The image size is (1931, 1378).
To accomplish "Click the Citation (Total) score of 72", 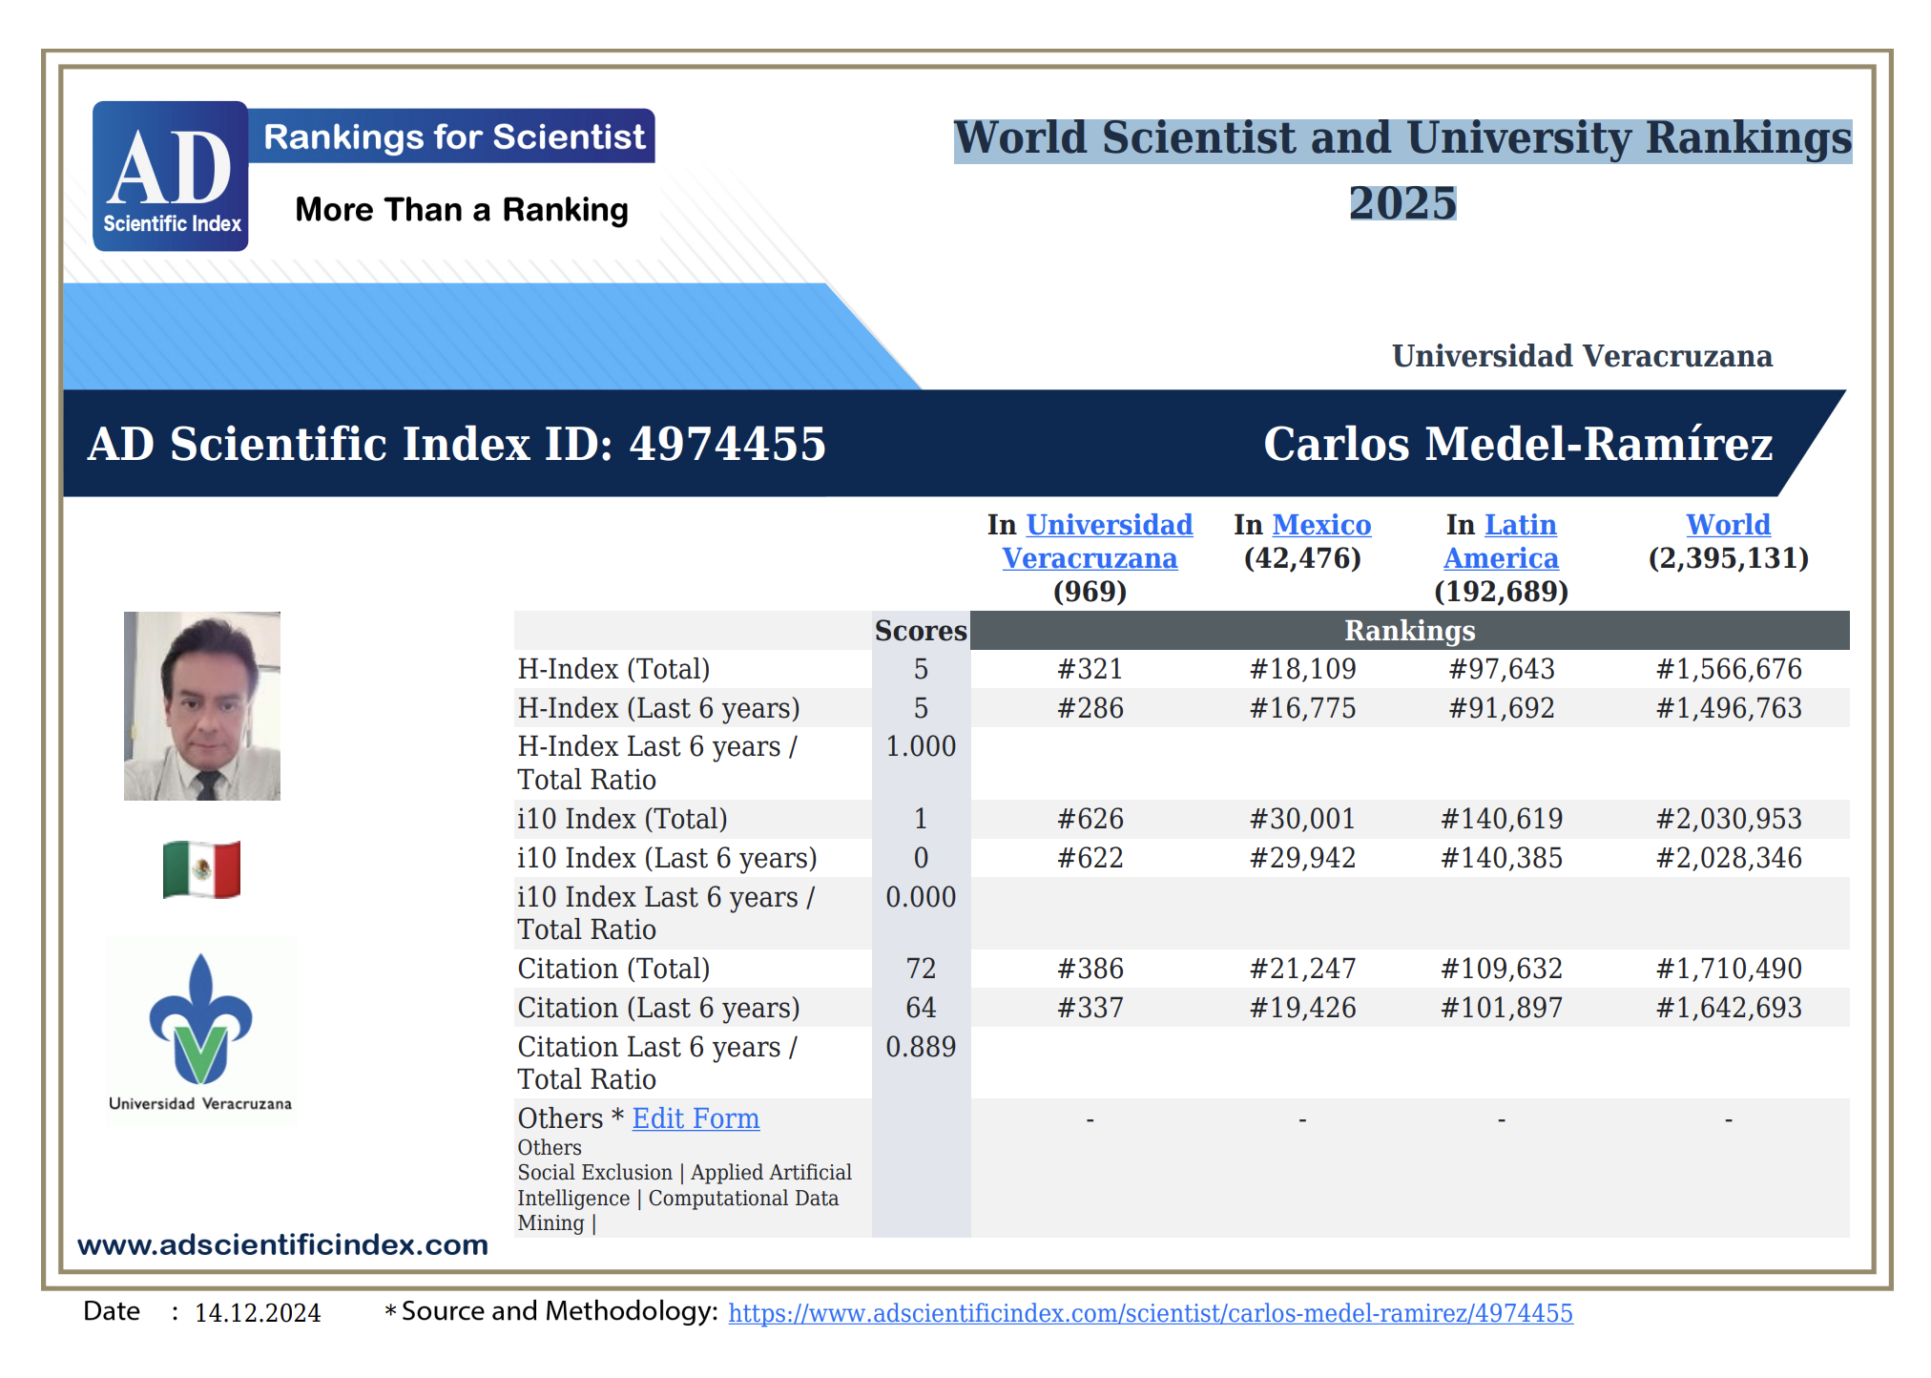I will click(x=921, y=969).
